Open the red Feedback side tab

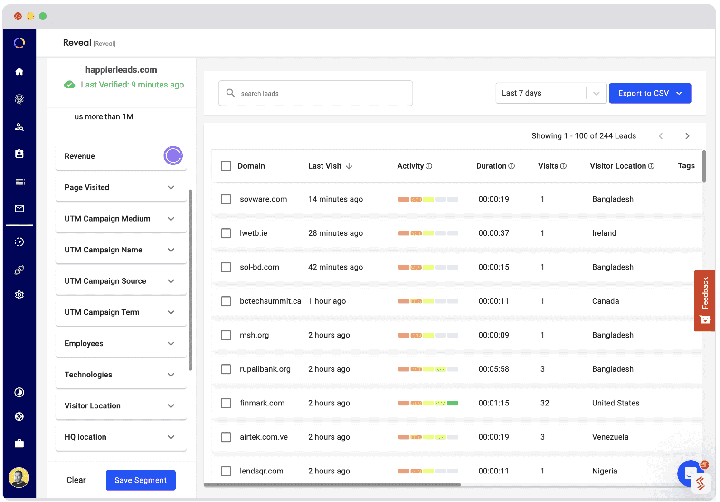pos(704,300)
